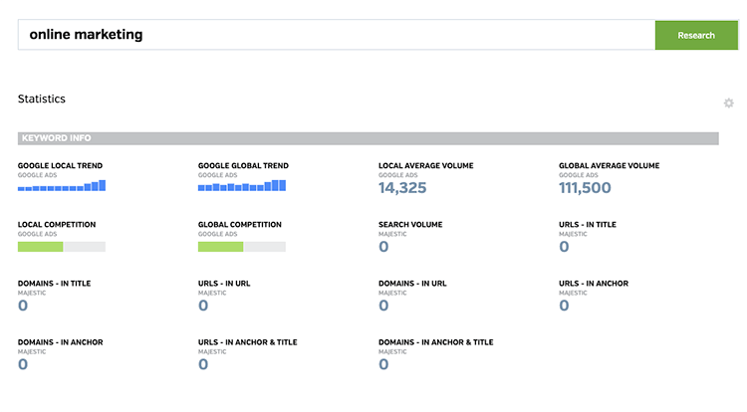
Task: Click the Global Competition progress bar
Action: click(x=242, y=246)
